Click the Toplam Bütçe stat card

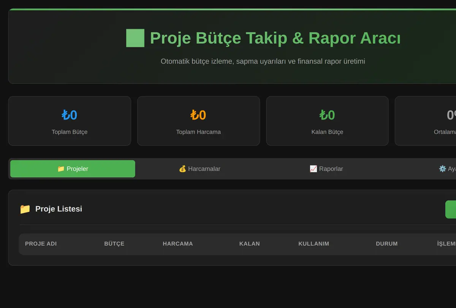[70, 121]
